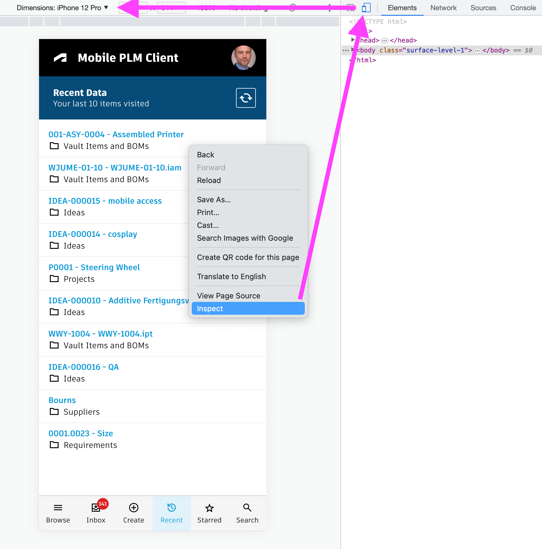The height and width of the screenshot is (549, 542).
Task: Open the 001-ASY-0004 Assembled Printer link
Action: click(116, 134)
